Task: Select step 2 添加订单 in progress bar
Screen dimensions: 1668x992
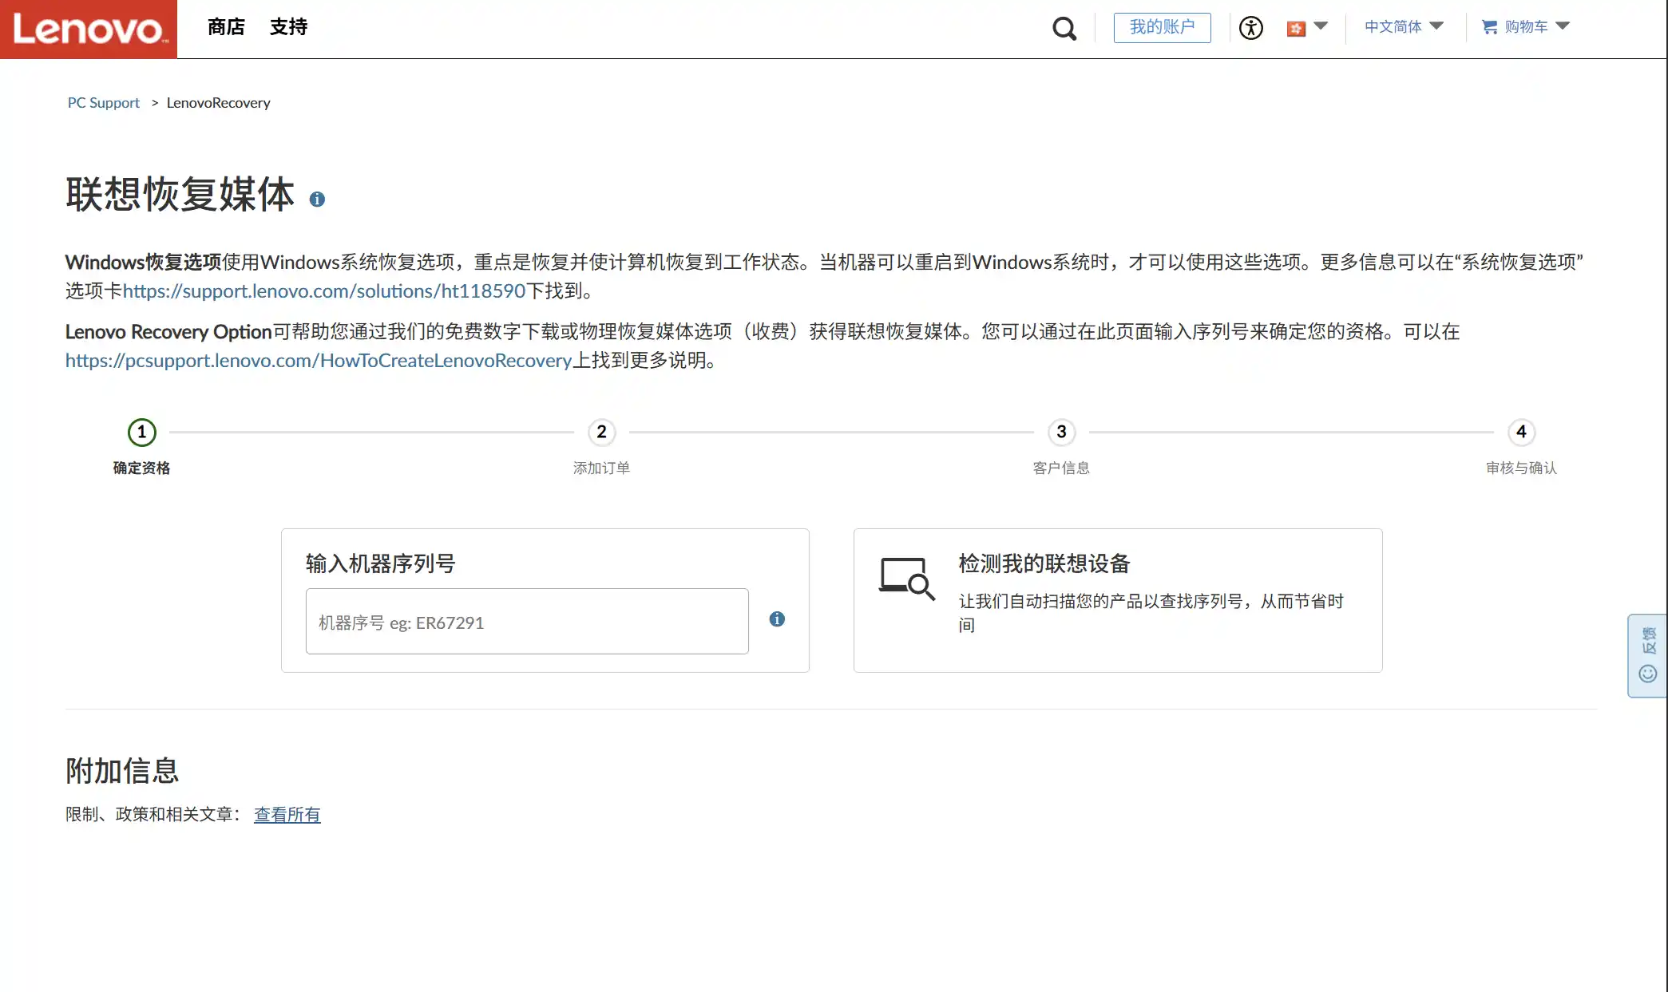Action: [601, 433]
